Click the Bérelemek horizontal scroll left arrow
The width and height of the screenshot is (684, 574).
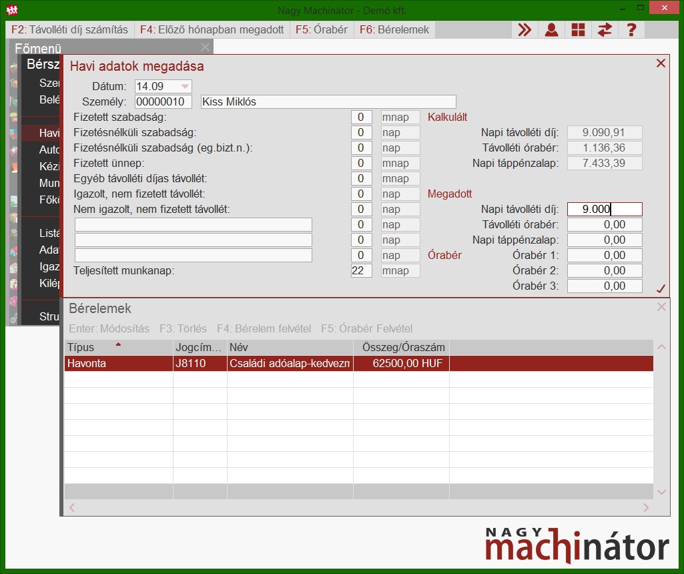click(x=72, y=507)
